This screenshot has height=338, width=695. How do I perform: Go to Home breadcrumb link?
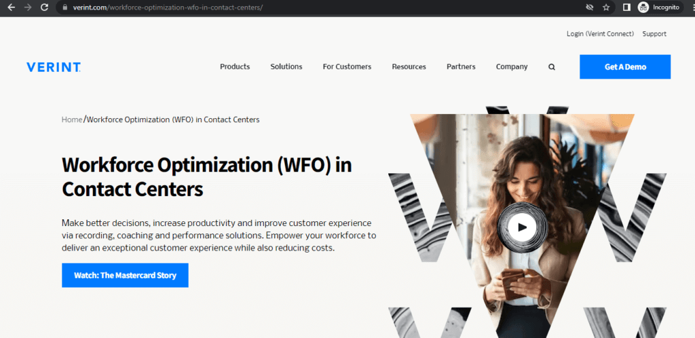(x=72, y=119)
